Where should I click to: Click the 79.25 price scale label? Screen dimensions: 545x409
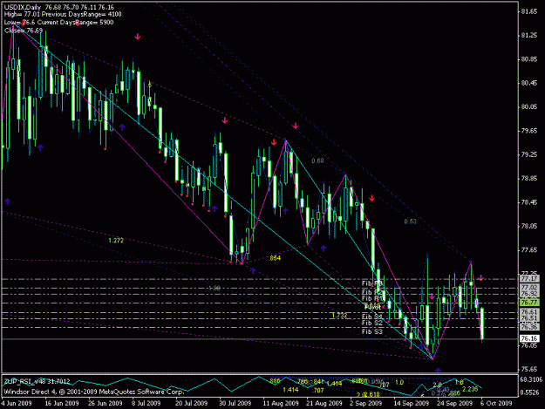tap(529, 154)
